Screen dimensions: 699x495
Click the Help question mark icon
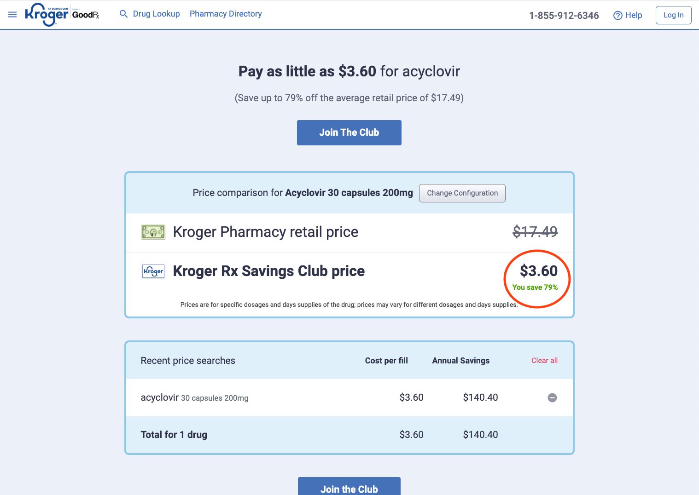(617, 15)
